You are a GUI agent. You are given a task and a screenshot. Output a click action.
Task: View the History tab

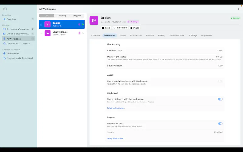click(x=162, y=36)
